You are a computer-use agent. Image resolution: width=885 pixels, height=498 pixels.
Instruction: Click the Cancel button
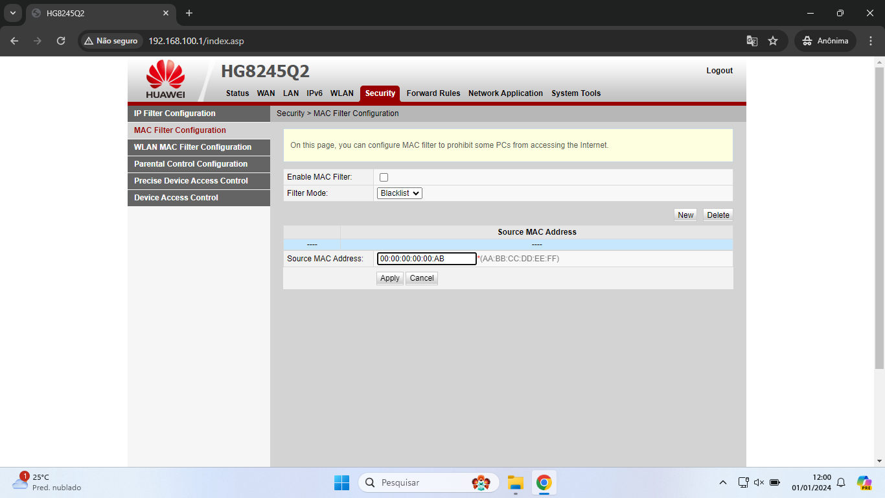[422, 278]
